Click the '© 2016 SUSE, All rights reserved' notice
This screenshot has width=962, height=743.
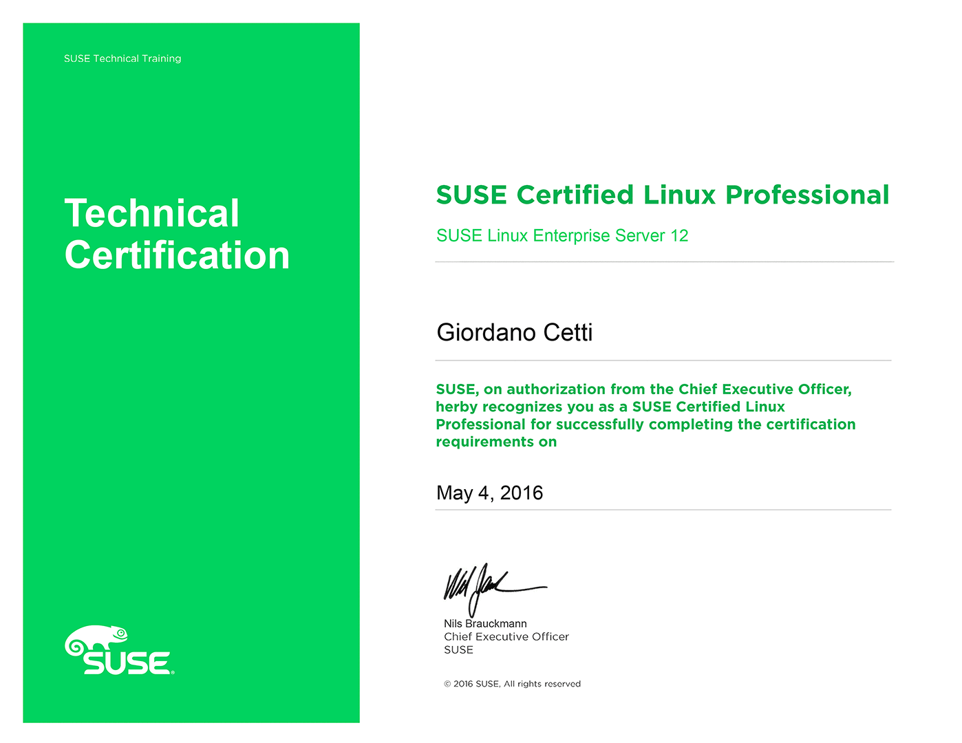pos(512,684)
